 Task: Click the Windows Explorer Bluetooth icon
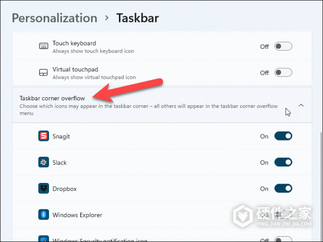tap(44, 215)
